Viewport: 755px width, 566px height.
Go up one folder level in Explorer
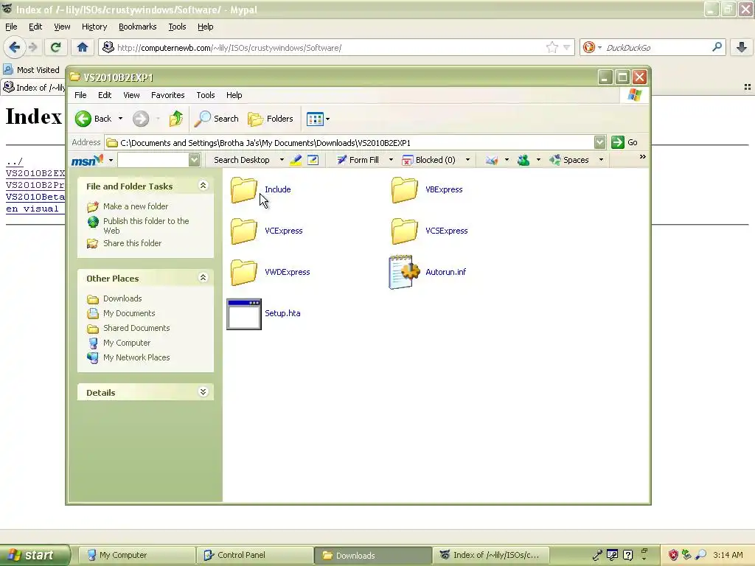(x=175, y=119)
